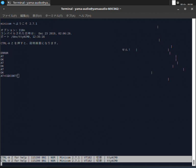Screen dimensions: 196x168
Task: Maximize the Terminal window
Action: (x=185, y=9)
